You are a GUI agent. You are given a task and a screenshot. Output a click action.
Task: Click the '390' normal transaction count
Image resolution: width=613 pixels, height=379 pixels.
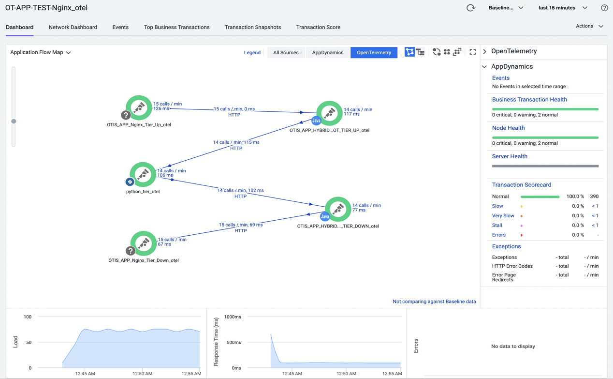pyautogui.click(x=594, y=197)
